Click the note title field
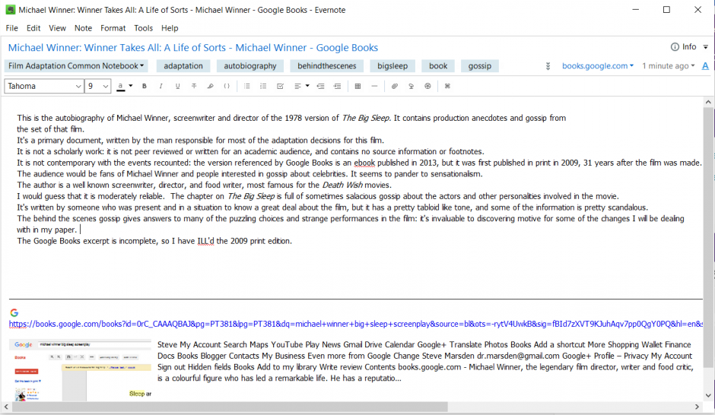The image size is (715, 415). (x=193, y=48)
